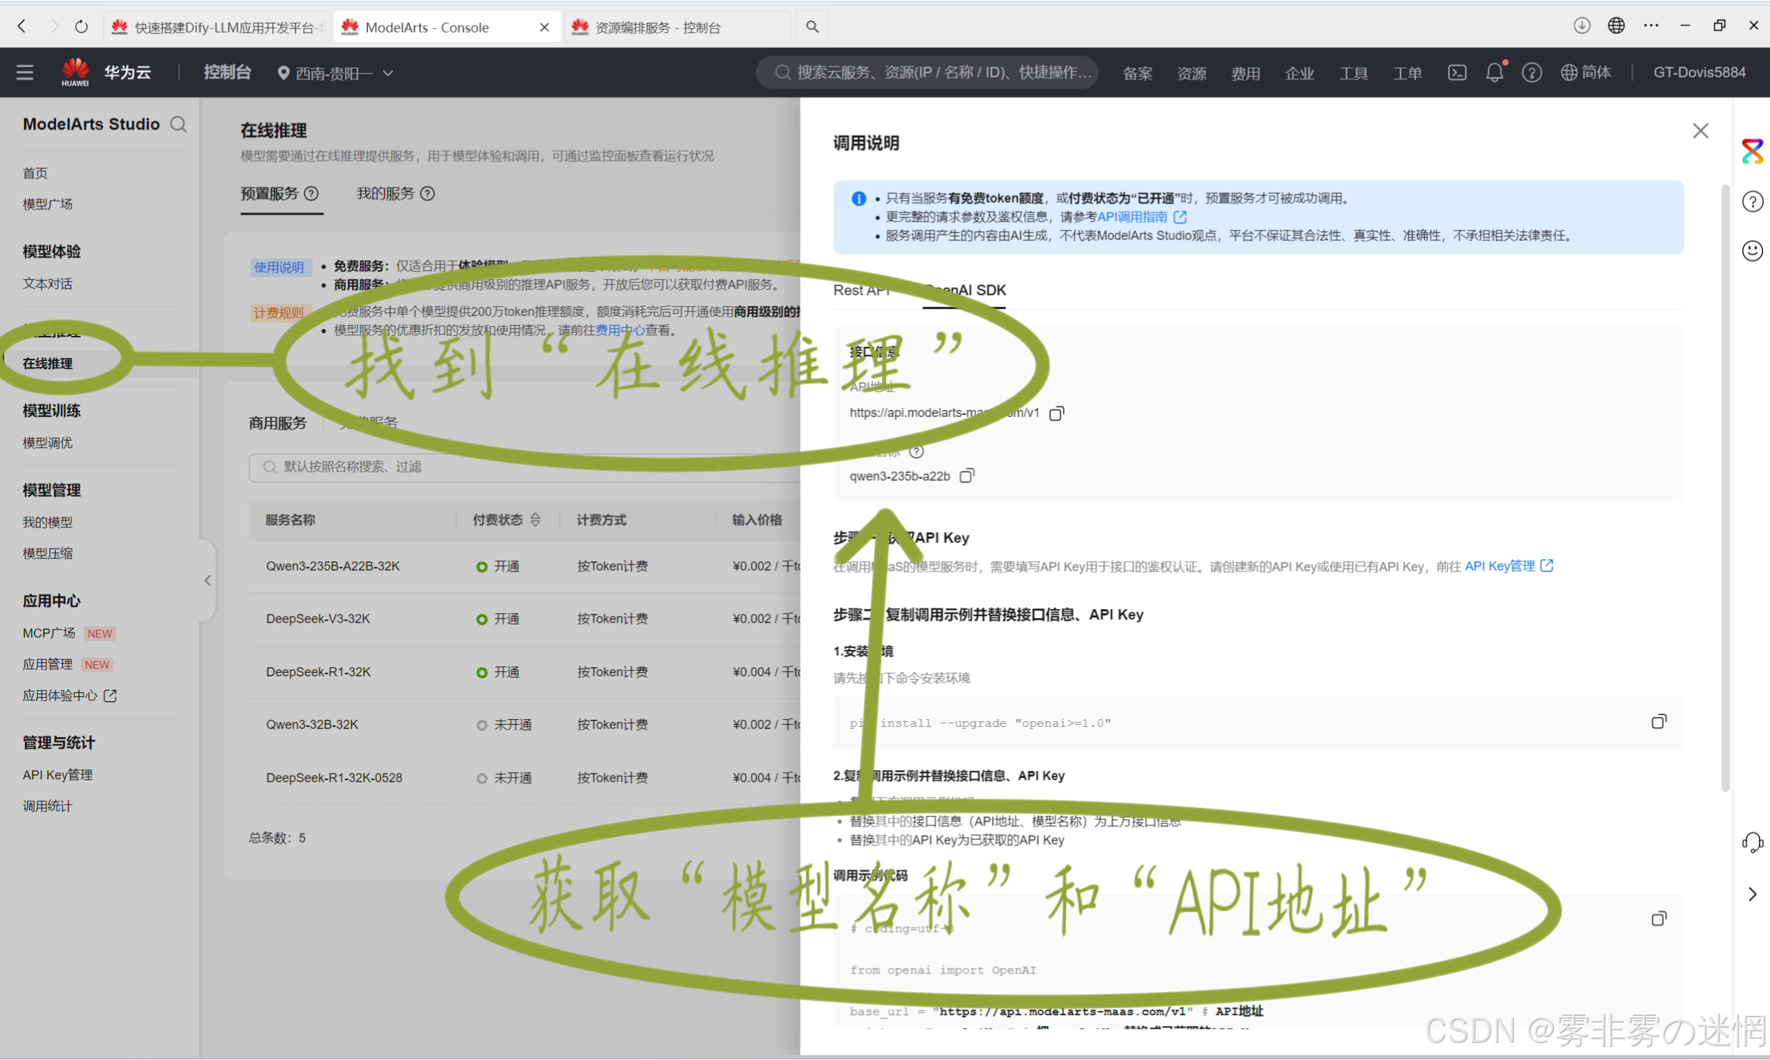The height and width of the screenshot is (1060, 1770).
Task: Open 模型调优 in sidebar
Action: [48, 443]
